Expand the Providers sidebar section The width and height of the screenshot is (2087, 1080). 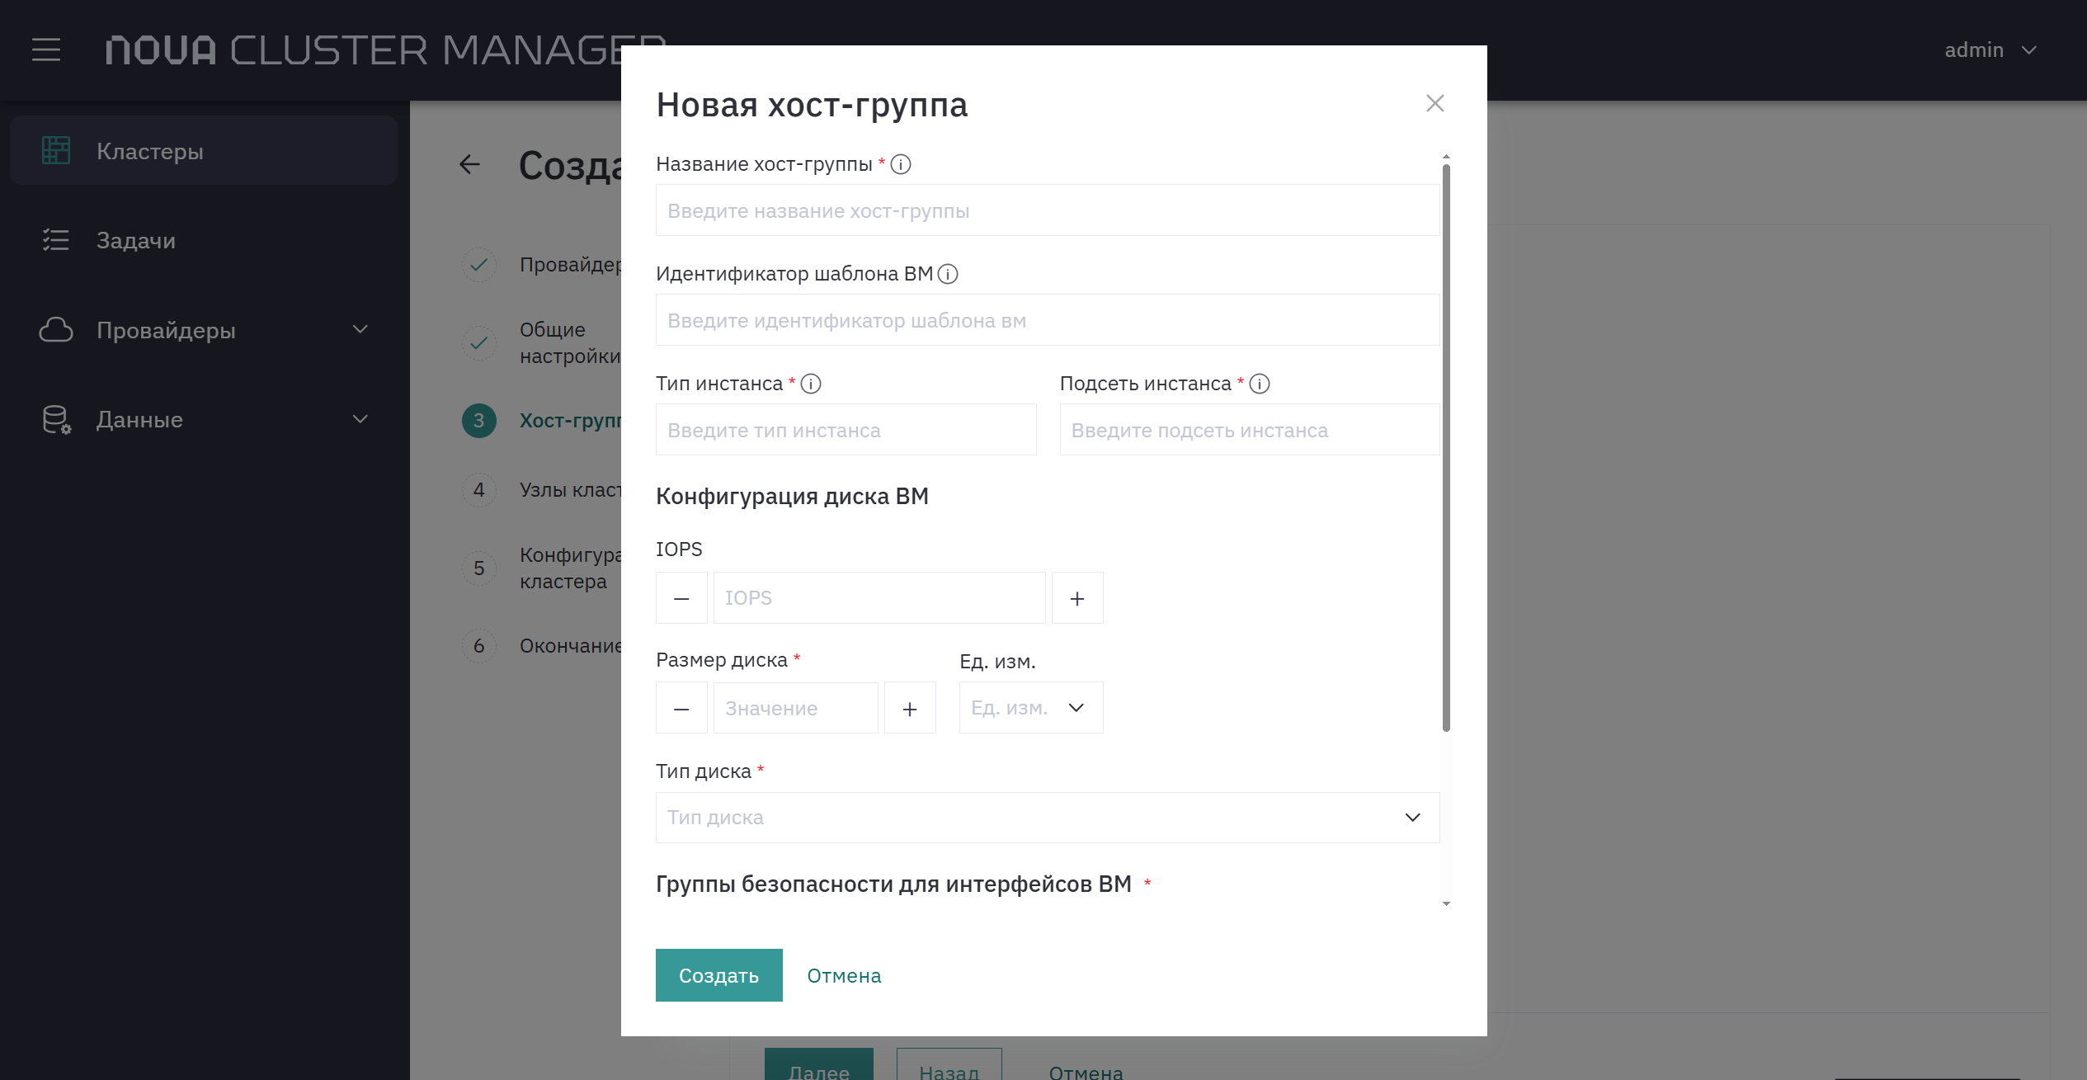204,330
